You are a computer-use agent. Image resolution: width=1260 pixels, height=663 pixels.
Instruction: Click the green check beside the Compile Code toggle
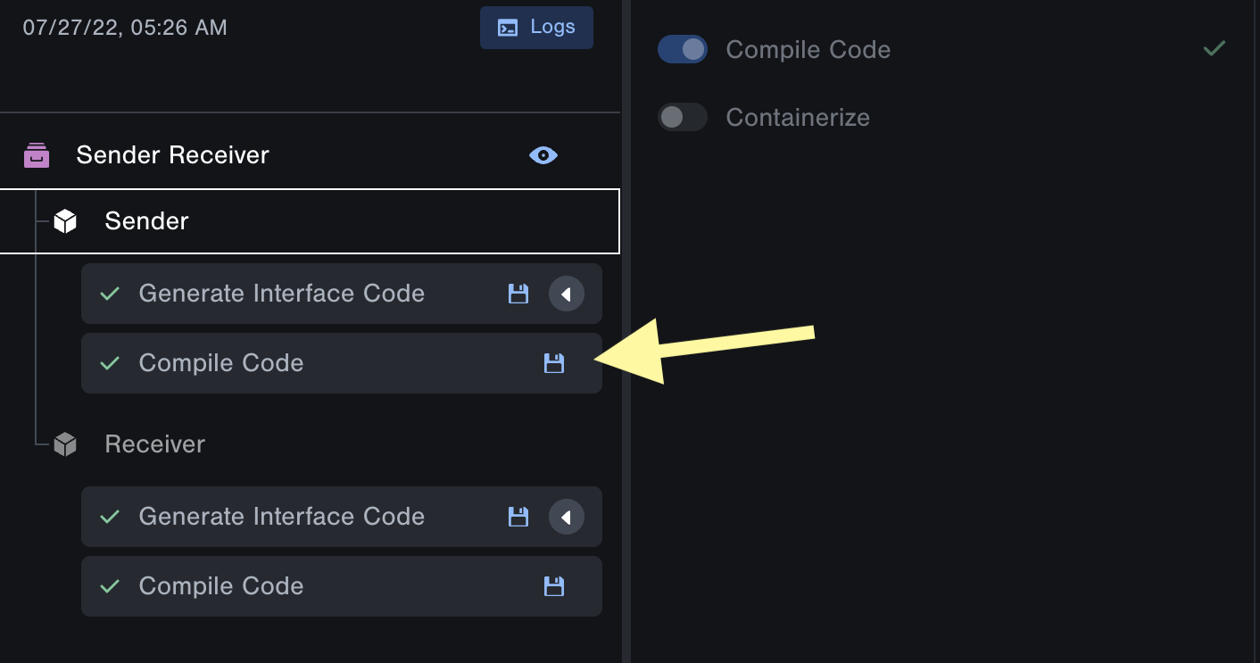[1214, 48]
